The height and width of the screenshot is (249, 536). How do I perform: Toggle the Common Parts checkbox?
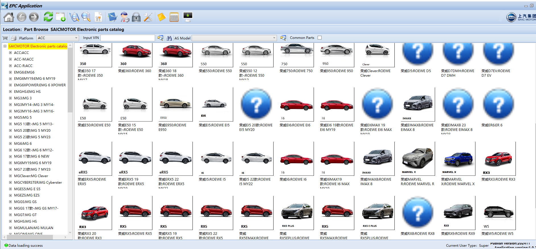click(320, 38)
